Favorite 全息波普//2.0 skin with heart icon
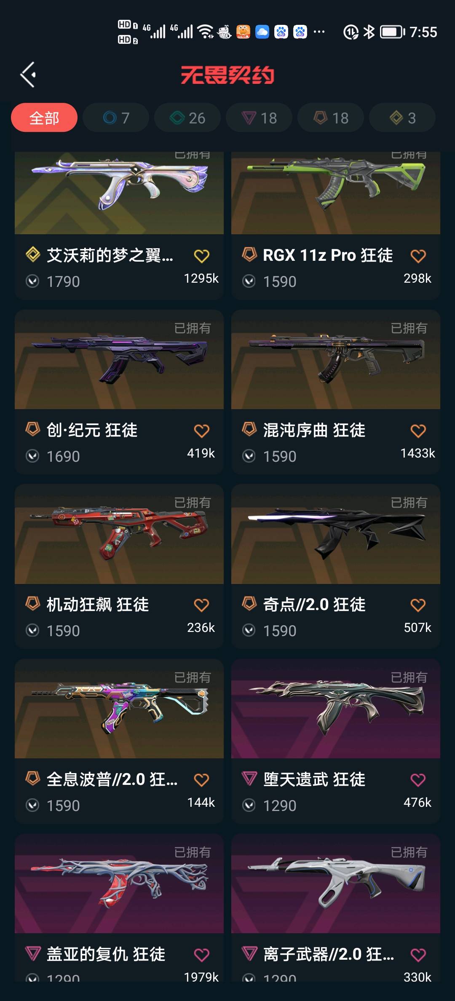The width and height of the screenshot is (455, 1001). click(201, 780)
